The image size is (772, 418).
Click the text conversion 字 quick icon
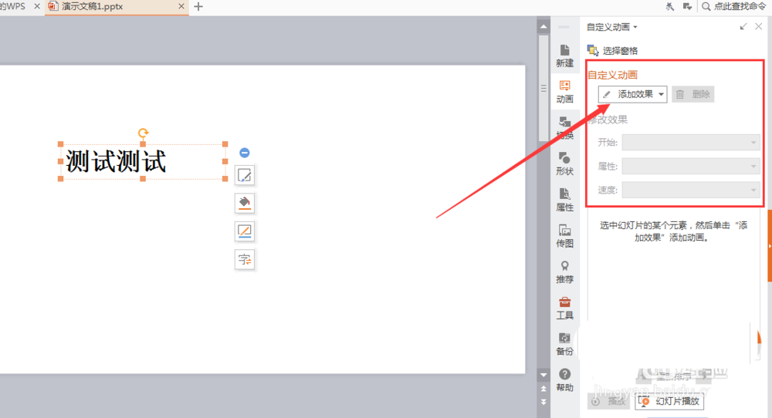(245, 259)
